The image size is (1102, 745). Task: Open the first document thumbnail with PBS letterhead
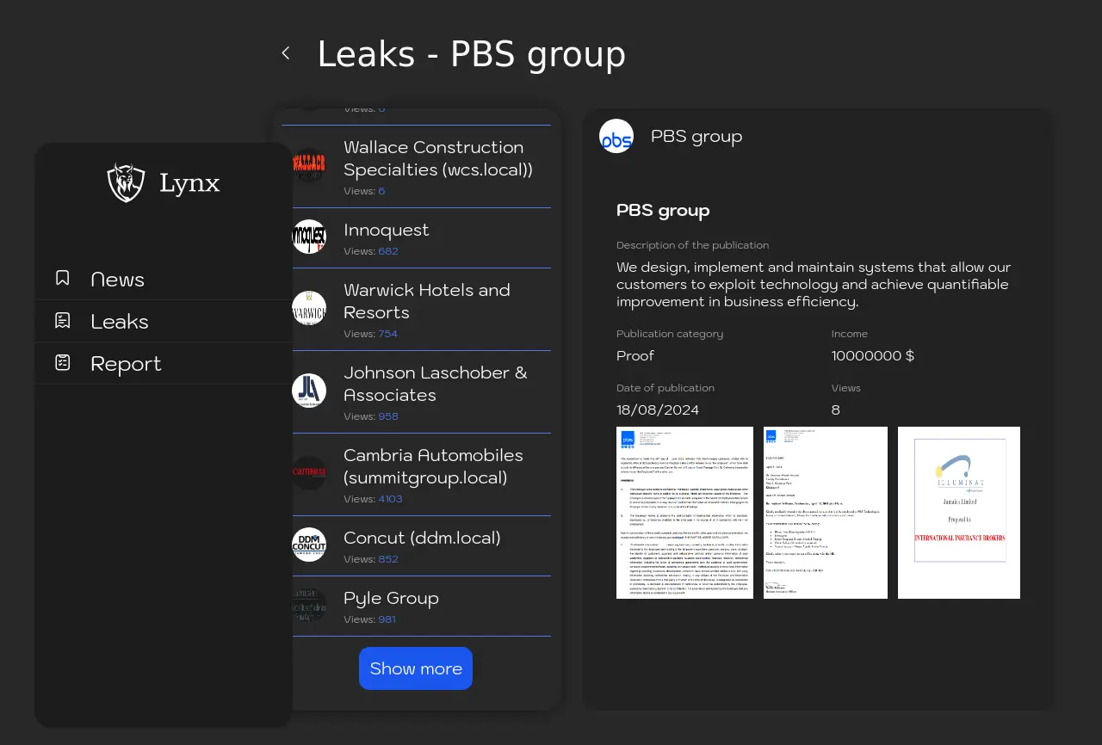pyautogui.click(x=684, y=513)
